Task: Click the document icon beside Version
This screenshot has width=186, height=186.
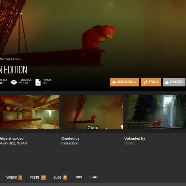Action: (x=38, y=82)
